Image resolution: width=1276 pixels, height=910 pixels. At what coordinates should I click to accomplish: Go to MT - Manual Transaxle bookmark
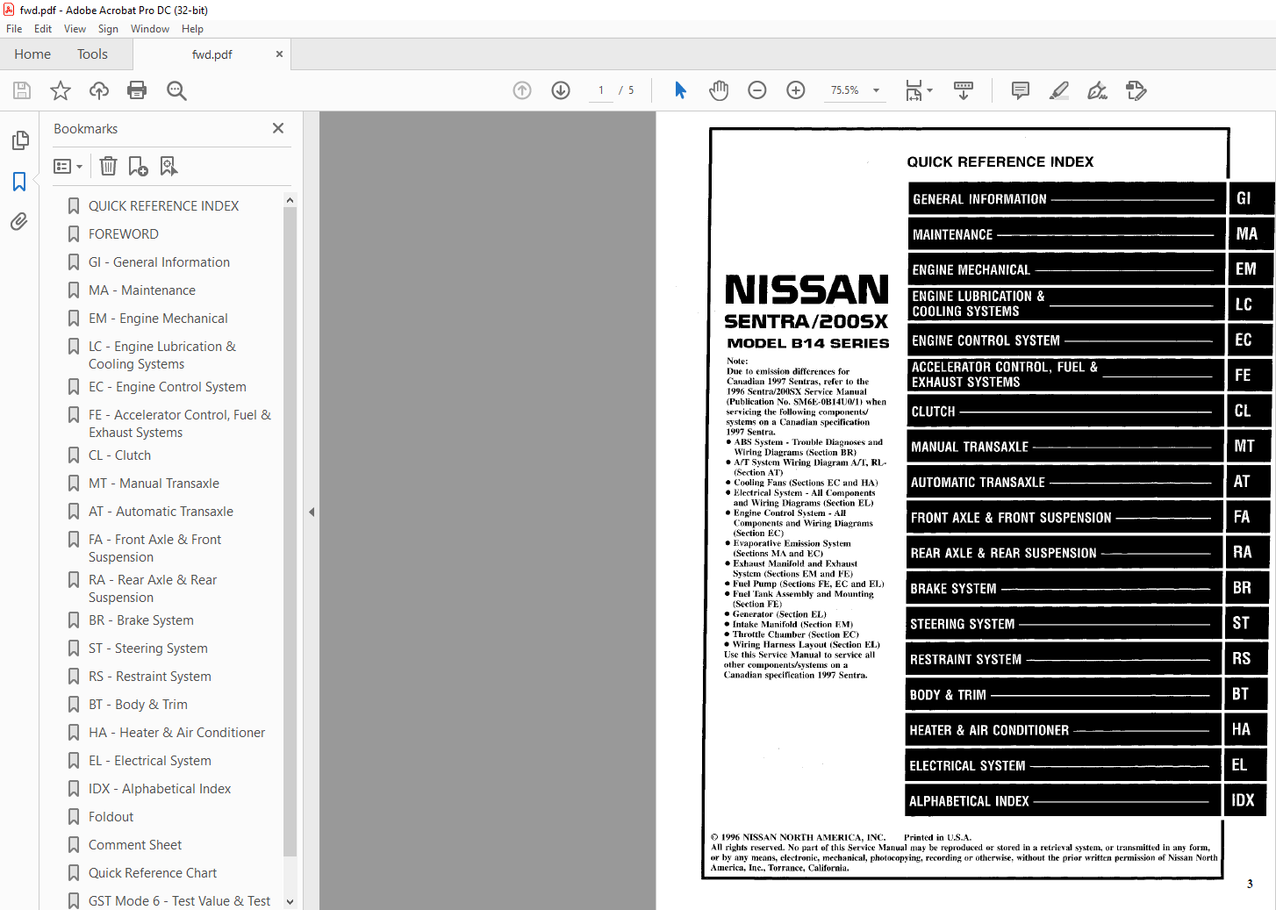(154, 484)
